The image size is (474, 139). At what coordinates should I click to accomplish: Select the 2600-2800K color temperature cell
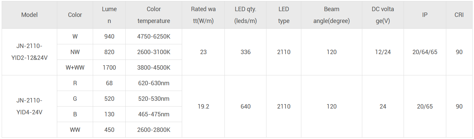154,130
